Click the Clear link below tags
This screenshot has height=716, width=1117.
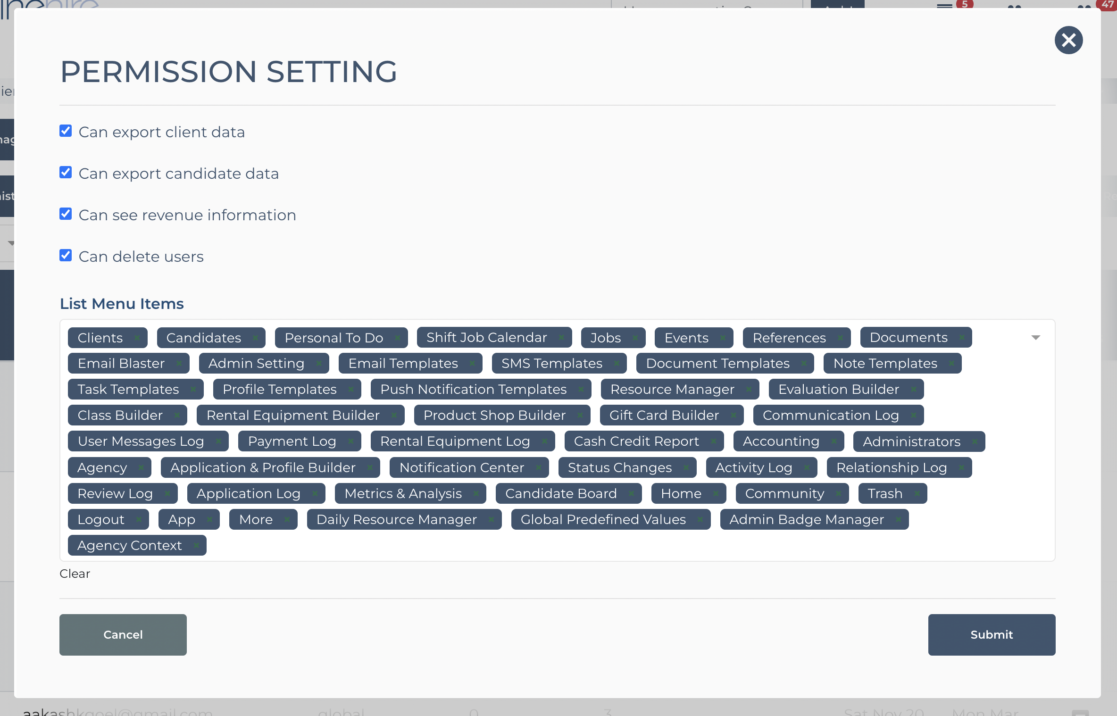click(x=75, y=574)
